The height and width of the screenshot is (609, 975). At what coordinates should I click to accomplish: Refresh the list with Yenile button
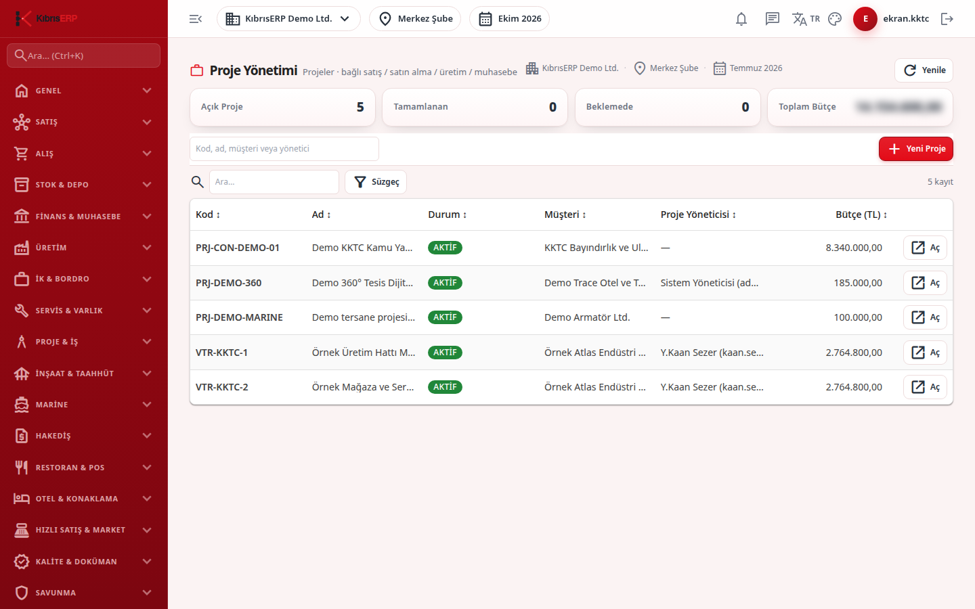924,70
